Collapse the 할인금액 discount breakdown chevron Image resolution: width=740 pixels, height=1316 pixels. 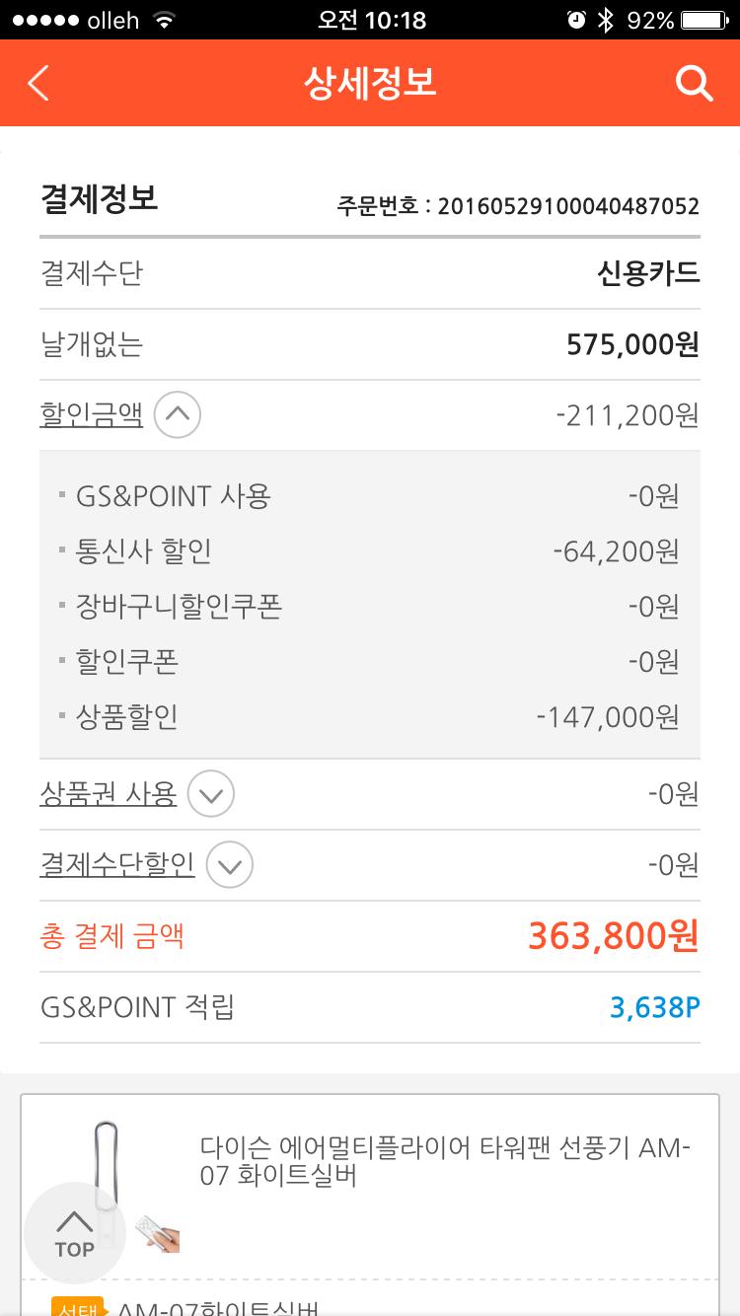178,415
